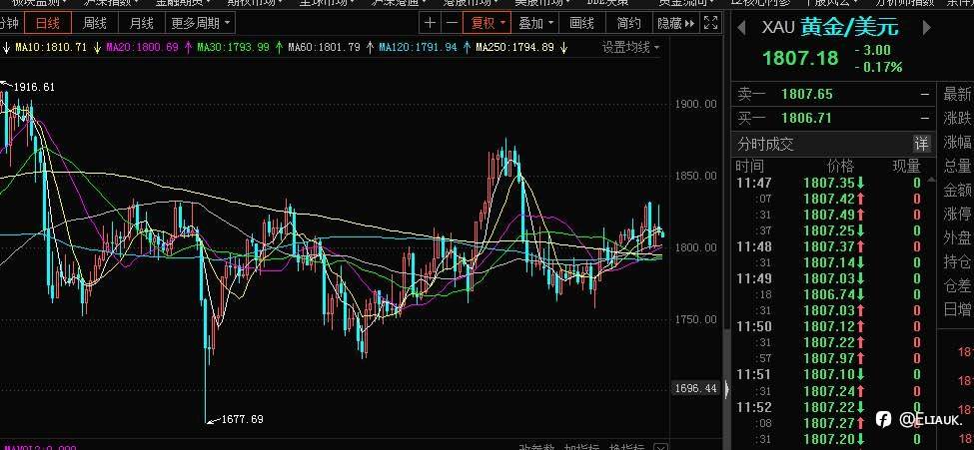974x450 pixels.
Task: Click the XAU 黄金/美元 symbol title
Action: click(x=830, y=27)
